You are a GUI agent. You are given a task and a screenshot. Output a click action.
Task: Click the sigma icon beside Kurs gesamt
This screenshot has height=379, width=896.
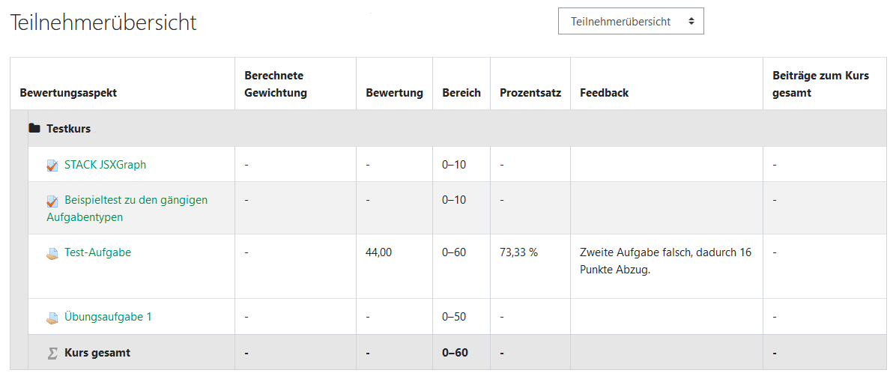coord(52,354)
